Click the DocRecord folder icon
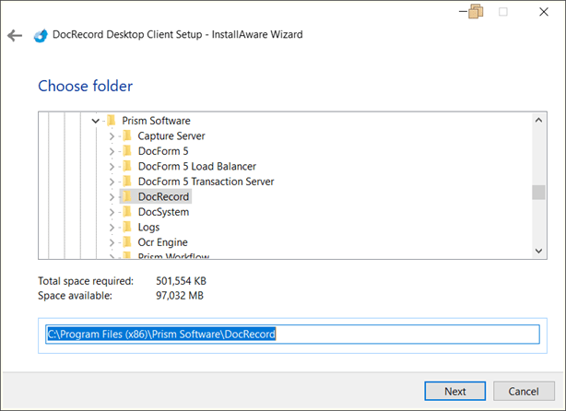The image size is (566, 411). [x=127, y=196]
